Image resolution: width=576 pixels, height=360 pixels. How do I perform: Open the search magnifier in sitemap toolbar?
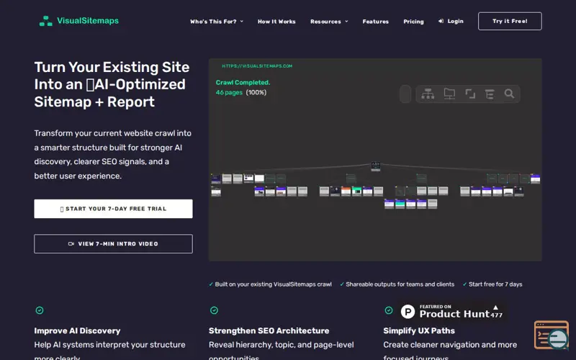point(509,94)
